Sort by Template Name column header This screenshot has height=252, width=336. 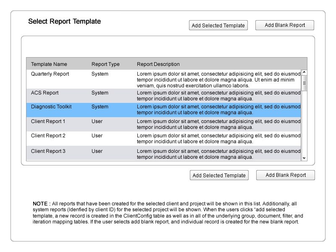click(49, 64)
